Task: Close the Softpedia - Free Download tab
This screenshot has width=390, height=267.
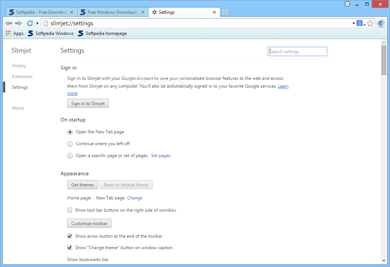Action: point(72,12)
